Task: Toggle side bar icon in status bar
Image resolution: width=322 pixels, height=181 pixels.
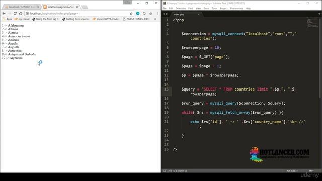Action: point(165,171)
